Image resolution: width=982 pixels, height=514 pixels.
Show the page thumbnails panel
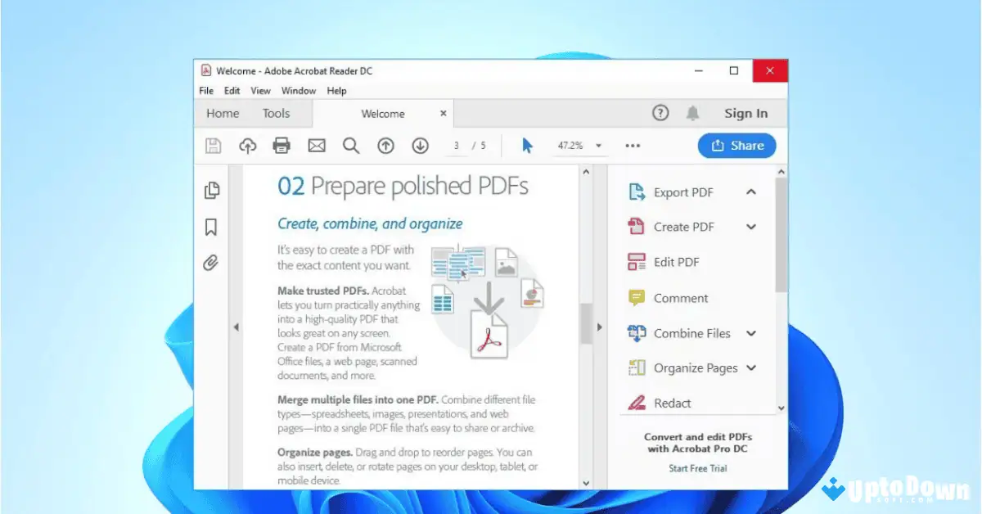click(x=212, y=190)
